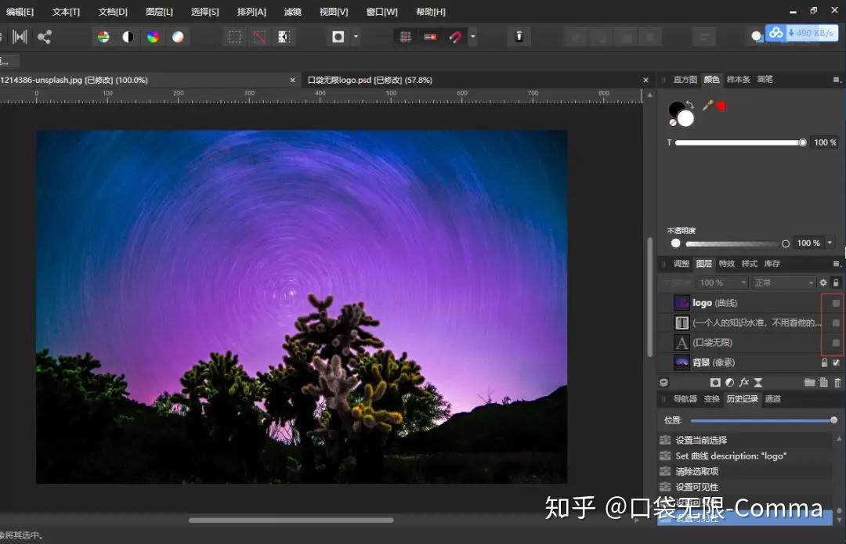Open the blend mode 正常 dropdown
Screen dimensions: 846x544
(783, 283)
